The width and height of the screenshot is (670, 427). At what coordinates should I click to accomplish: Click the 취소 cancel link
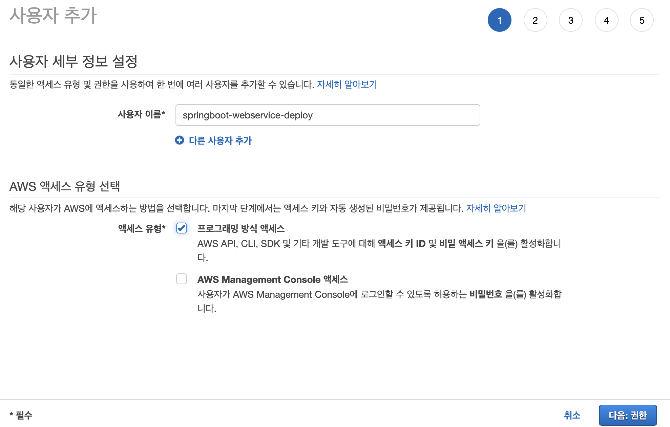(572, 415)
